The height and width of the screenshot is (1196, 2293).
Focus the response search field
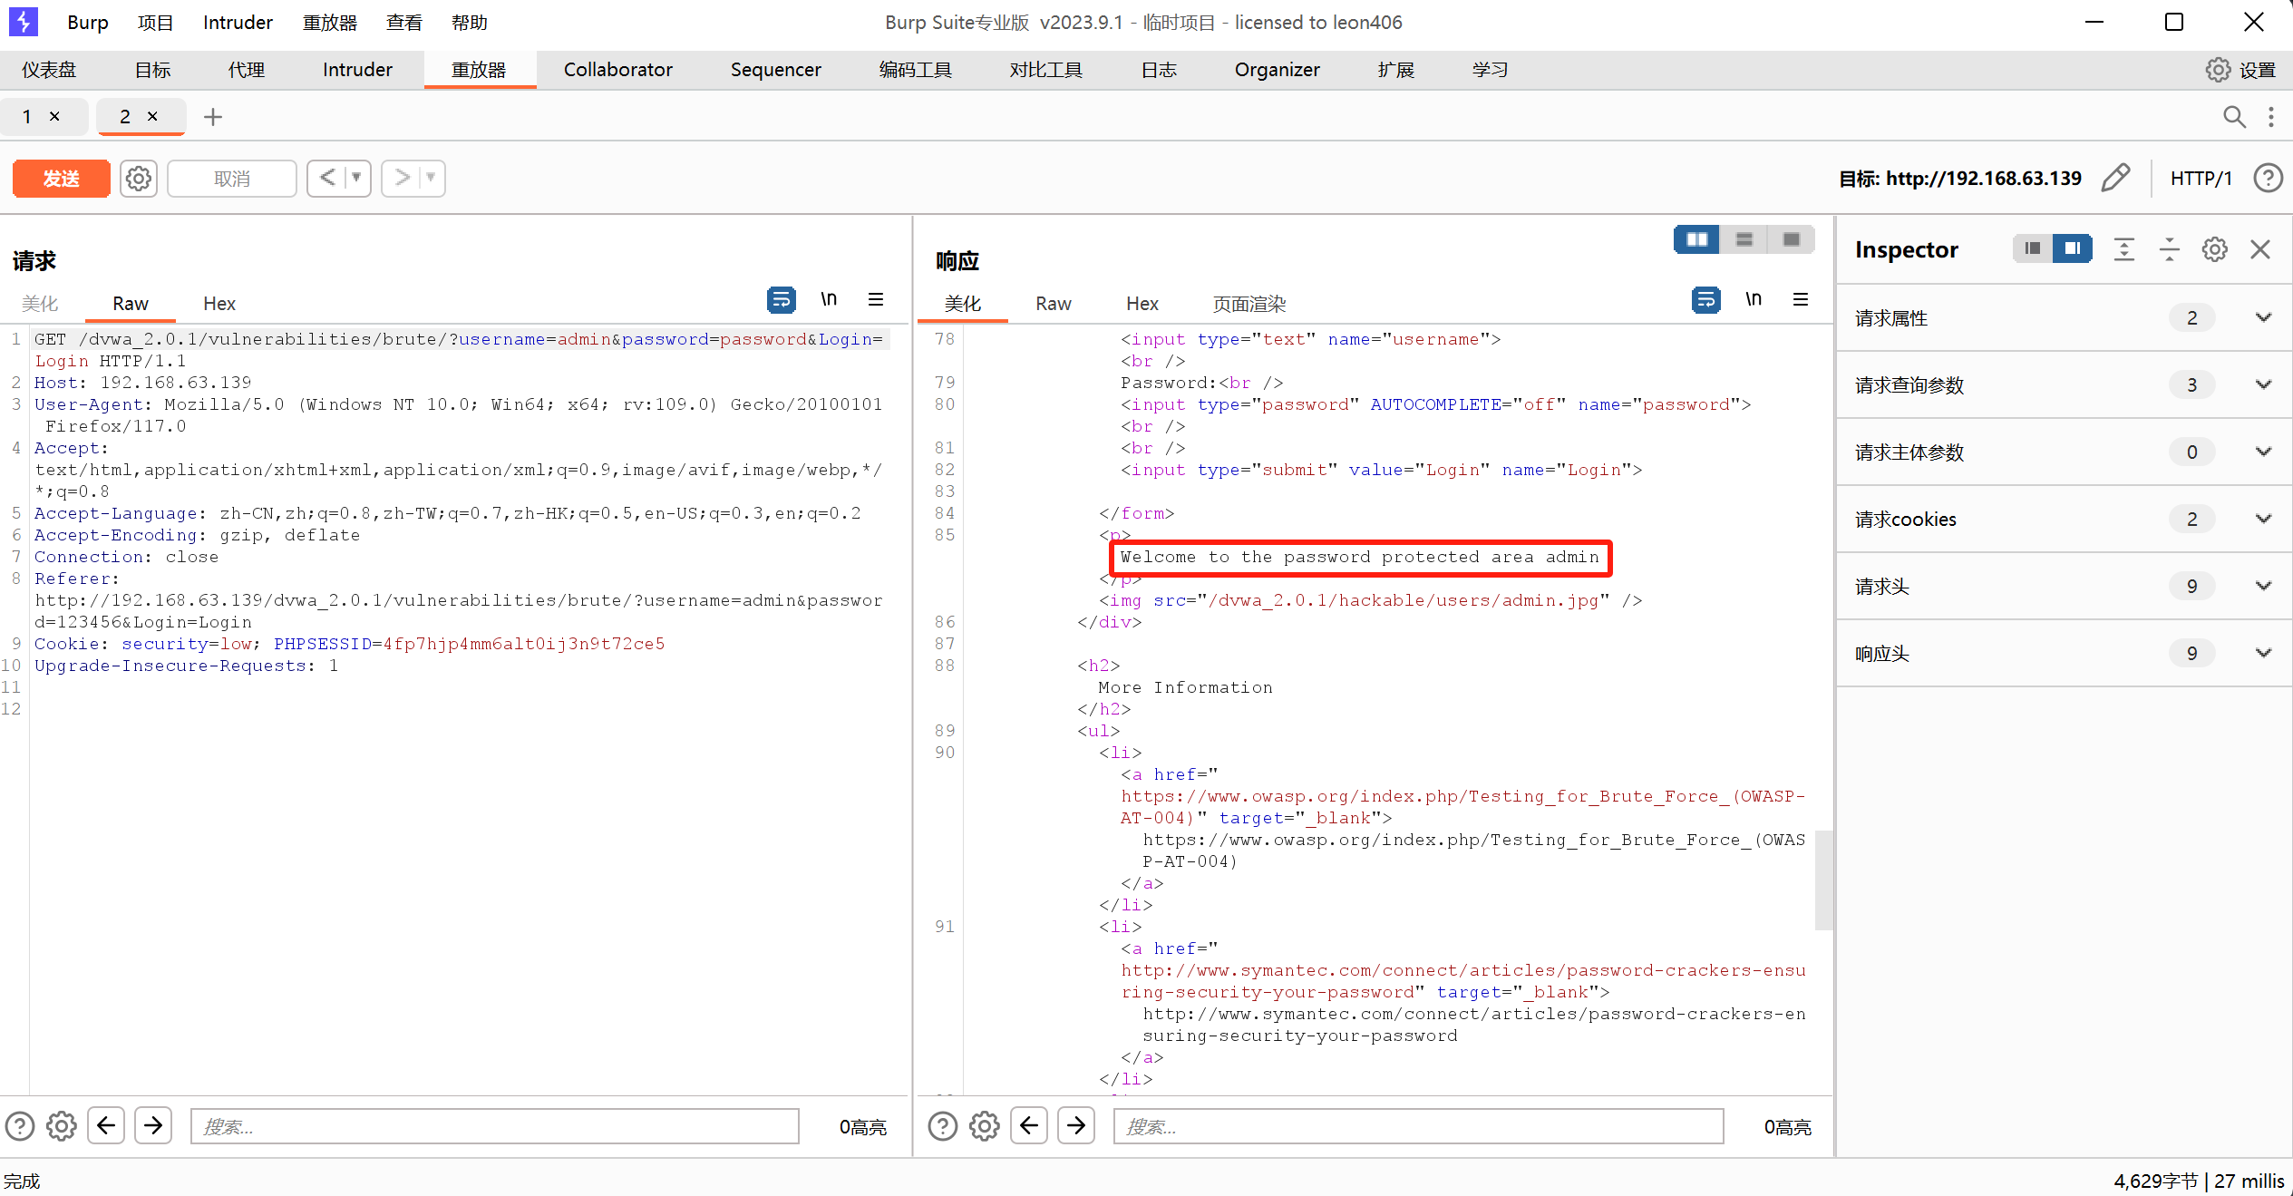(x=1418, y=1126)
